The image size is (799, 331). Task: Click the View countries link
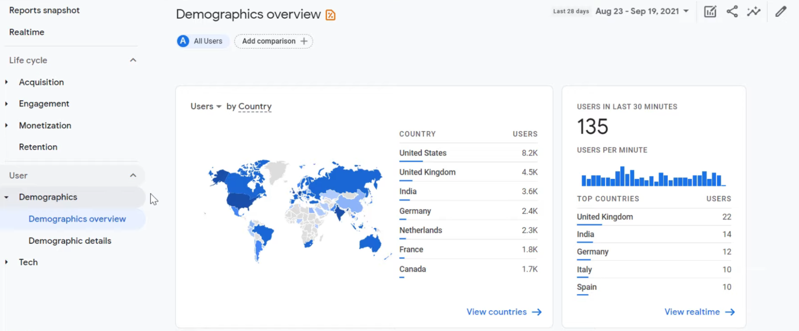(496, 312)
